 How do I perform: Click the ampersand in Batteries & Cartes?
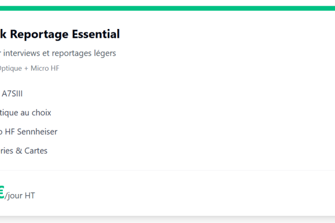(19, 151)
